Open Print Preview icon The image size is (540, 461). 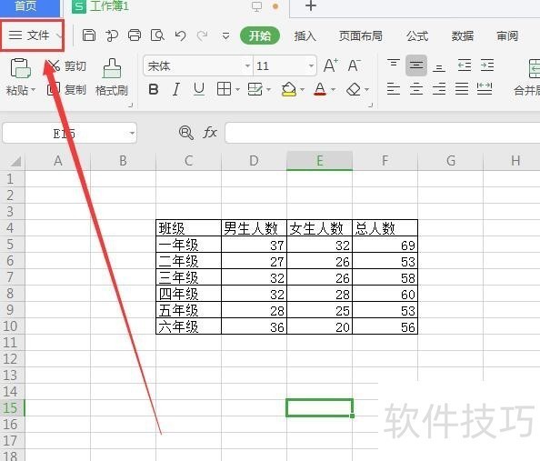coord(157,35)
